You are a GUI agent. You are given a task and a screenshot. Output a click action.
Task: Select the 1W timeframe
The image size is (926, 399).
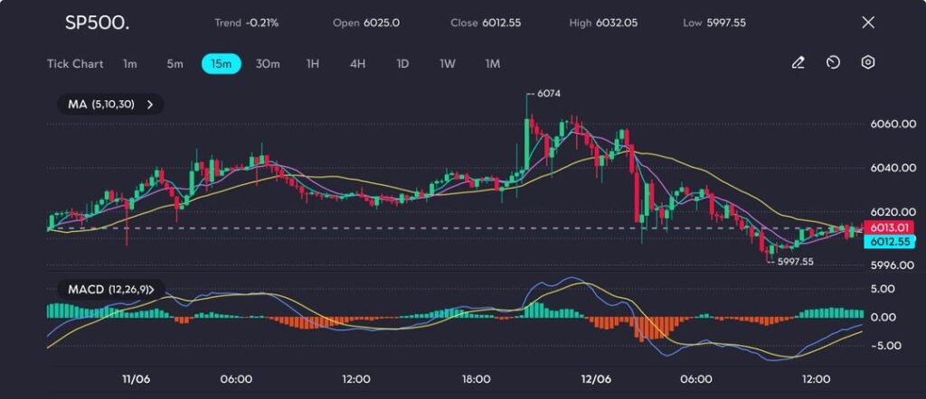click(x=448, y=64)
